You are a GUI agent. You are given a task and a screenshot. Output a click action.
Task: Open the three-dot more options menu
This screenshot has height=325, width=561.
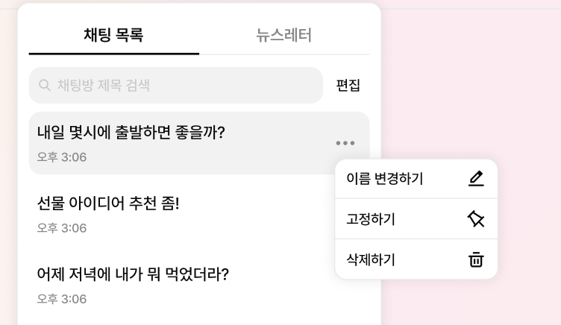[x=345, y=143]
